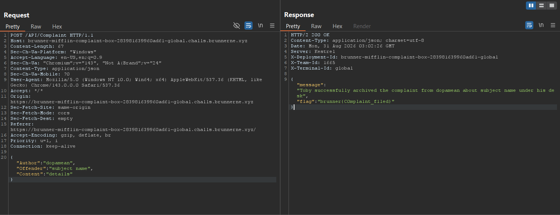Image resolution: width=560 pixels, height=215 pixels.
Task: Toggle \n newline display in Request panel
Action: click(x=260, y=26)
